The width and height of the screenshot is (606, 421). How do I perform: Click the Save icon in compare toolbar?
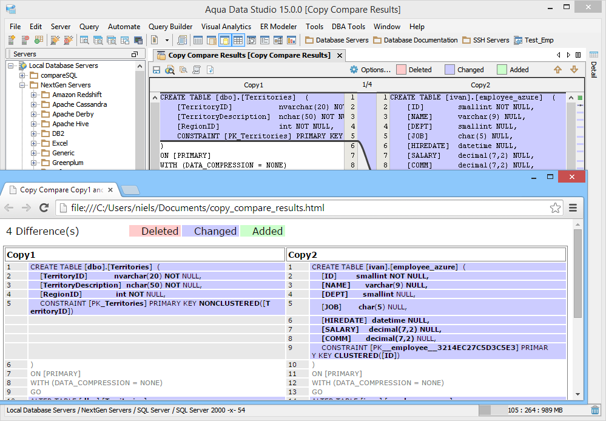tap(157, 70)
